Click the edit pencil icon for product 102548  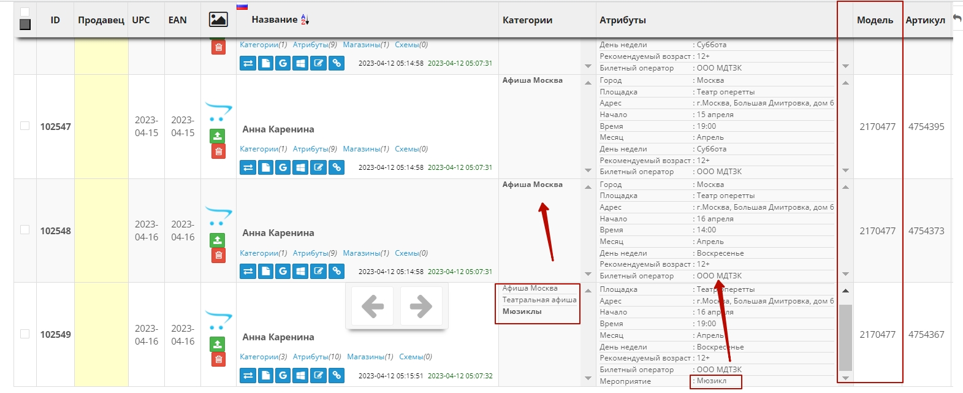click(x=318, y=271)
